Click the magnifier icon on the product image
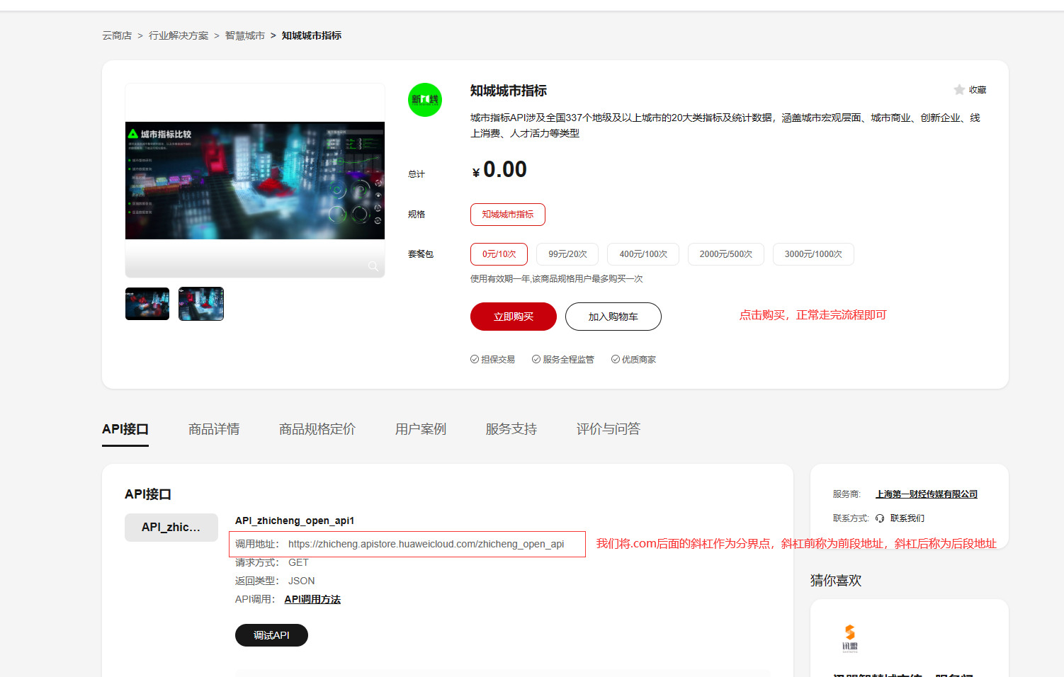The height and width of the screenshot is (677, 1064). [x=373, y=266]
